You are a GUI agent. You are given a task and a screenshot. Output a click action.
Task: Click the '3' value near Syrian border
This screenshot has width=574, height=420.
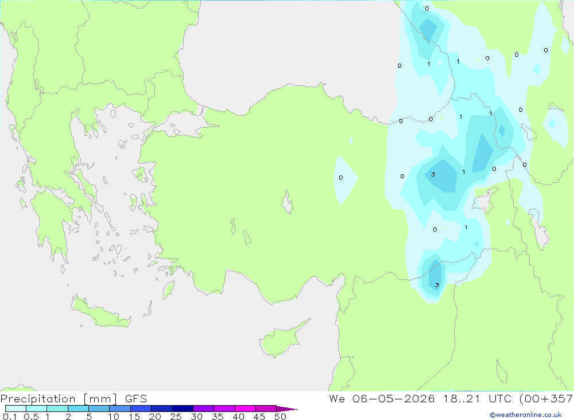click(x=437, y=285)
